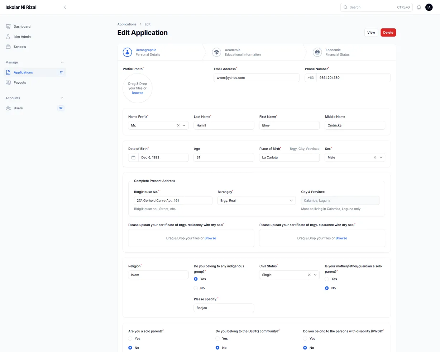Click the Bldg/House No. field
The height and width of the screenshot is (352, 440).
click(x=173, y=201)
